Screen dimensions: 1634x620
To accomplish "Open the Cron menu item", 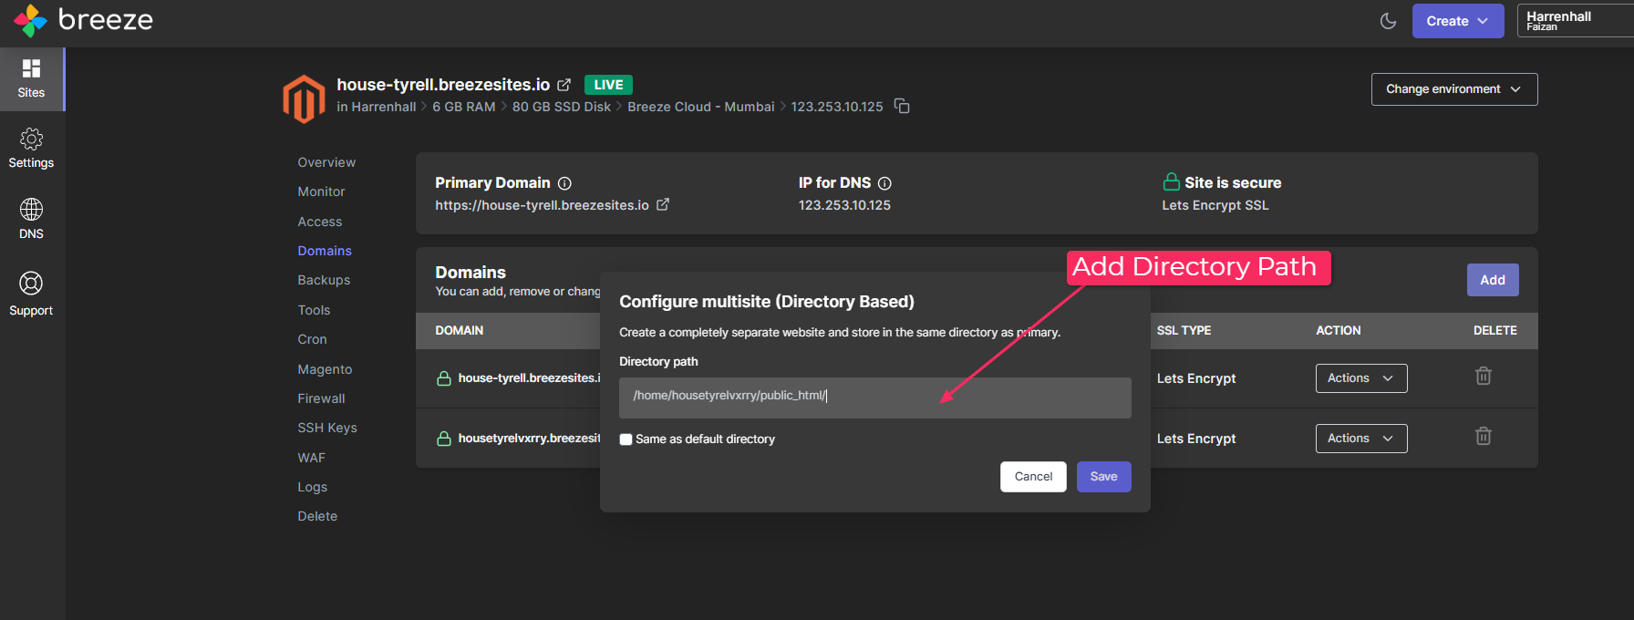I will [312, 339].
